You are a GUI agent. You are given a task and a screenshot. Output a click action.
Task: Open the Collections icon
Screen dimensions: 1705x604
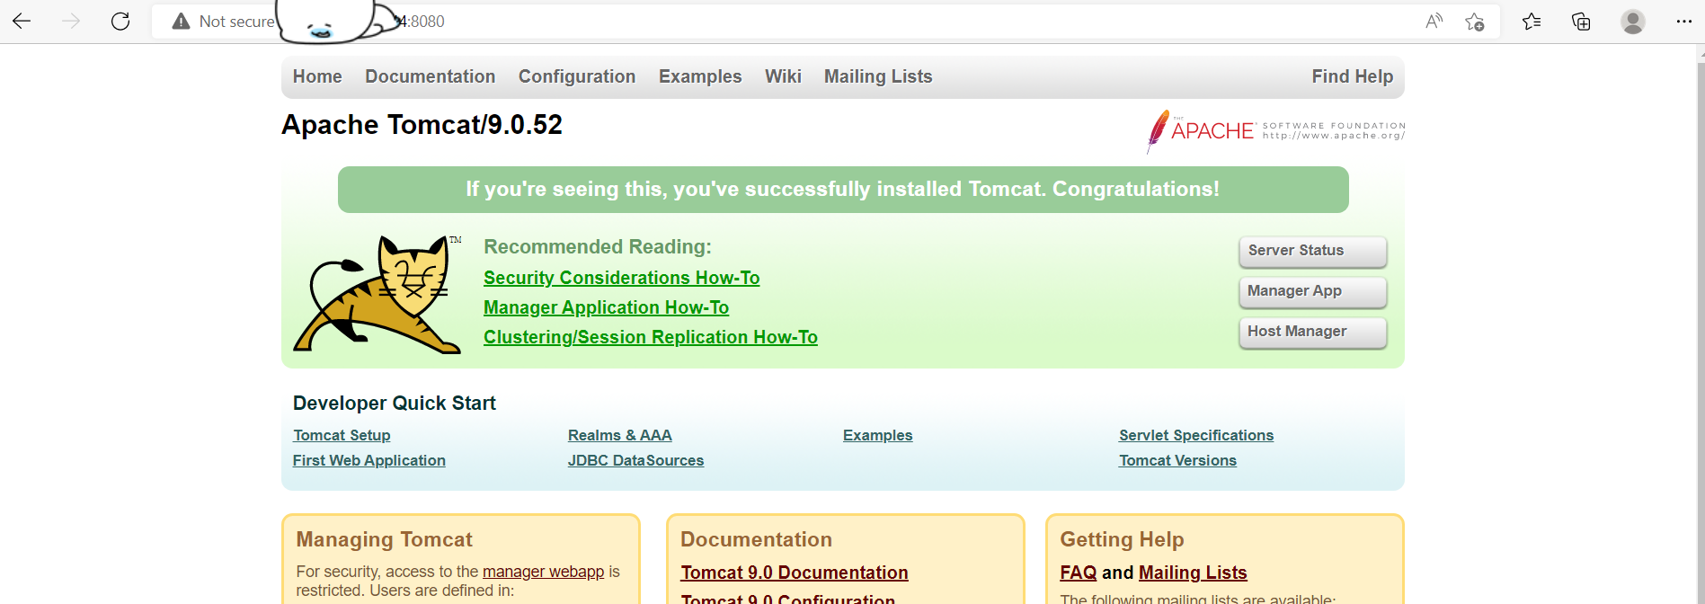tap(1581, 22)
